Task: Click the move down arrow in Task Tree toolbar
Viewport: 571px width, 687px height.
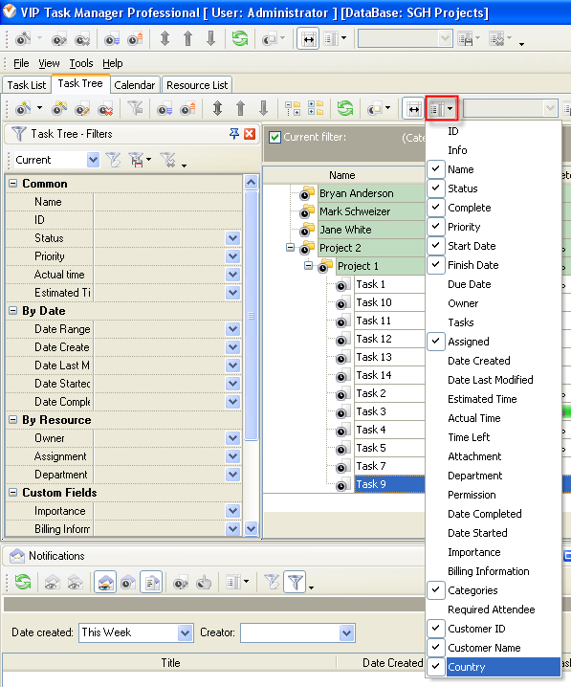Action: [263, 108]
